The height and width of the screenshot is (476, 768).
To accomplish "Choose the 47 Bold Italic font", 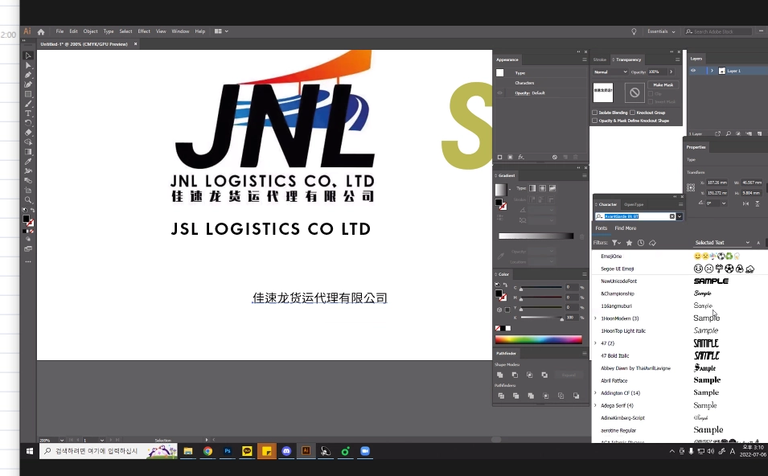I will coord(615,355).
